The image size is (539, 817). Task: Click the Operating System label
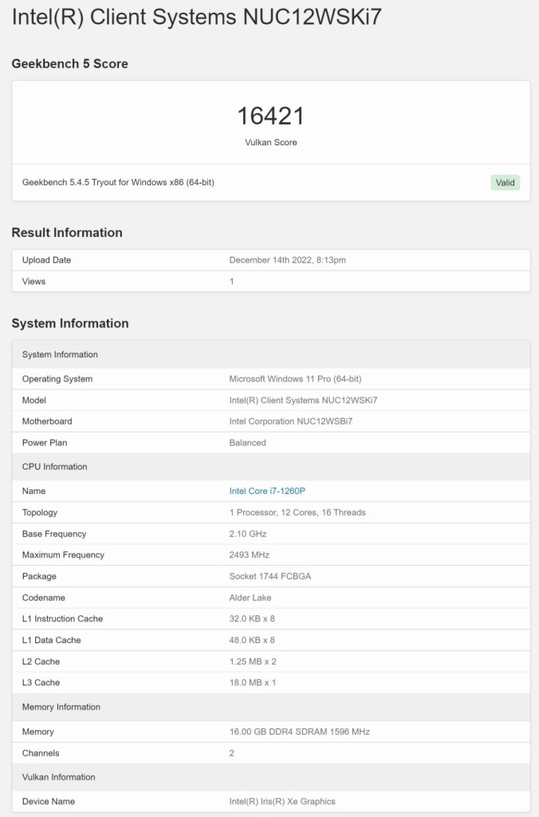57,379
